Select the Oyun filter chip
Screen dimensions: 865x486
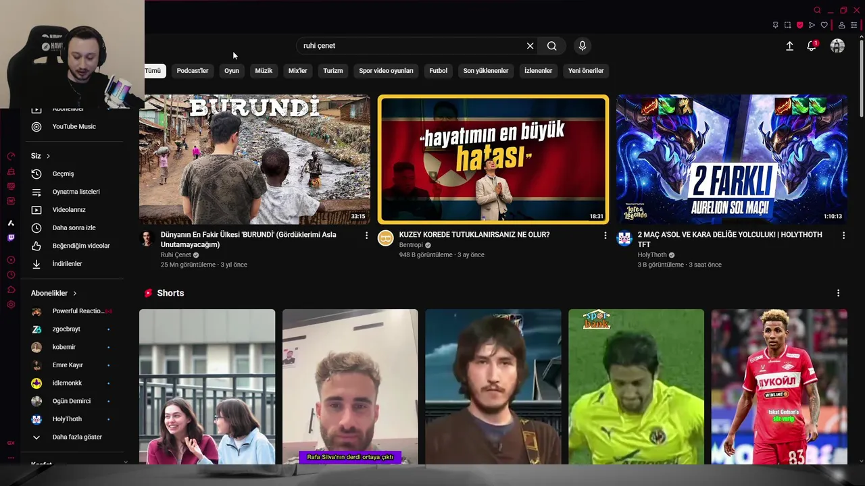[232, 71]
